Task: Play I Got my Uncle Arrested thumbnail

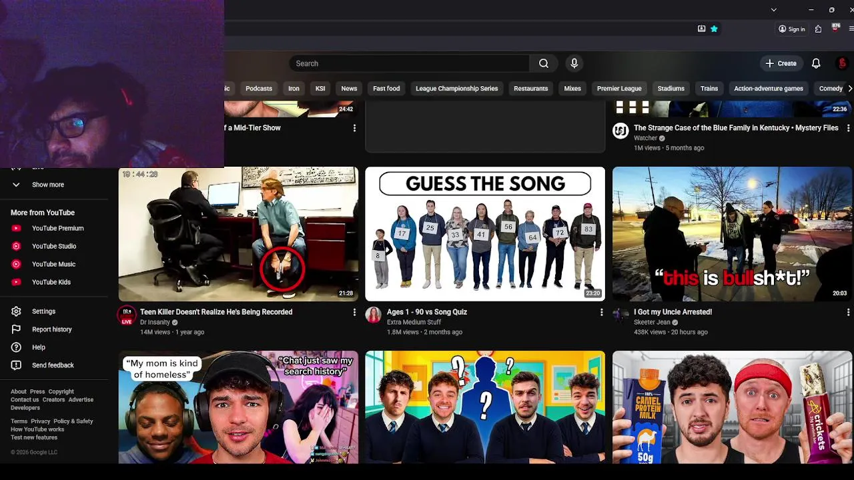Action: pyautogui.click(x=732, y=234)
